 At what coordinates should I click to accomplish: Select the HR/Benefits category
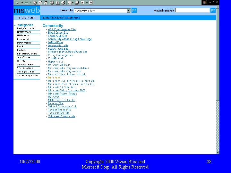(23, 36)
